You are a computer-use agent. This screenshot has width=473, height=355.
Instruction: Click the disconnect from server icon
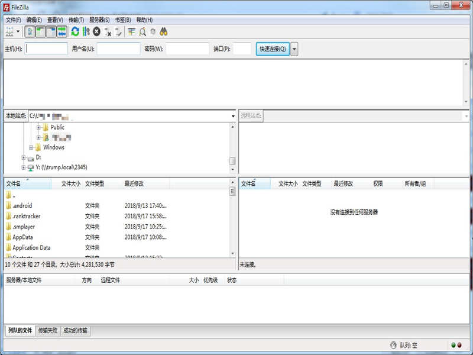[x=108, y=31]
